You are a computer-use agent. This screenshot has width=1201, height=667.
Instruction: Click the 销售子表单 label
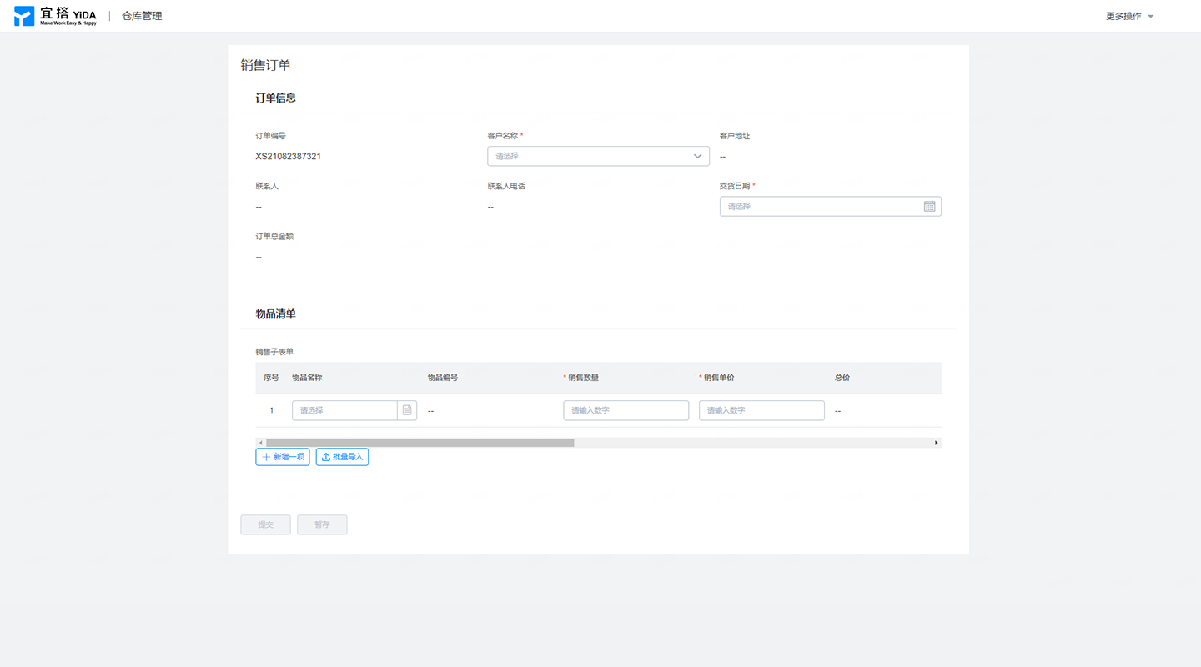[274, 352]
